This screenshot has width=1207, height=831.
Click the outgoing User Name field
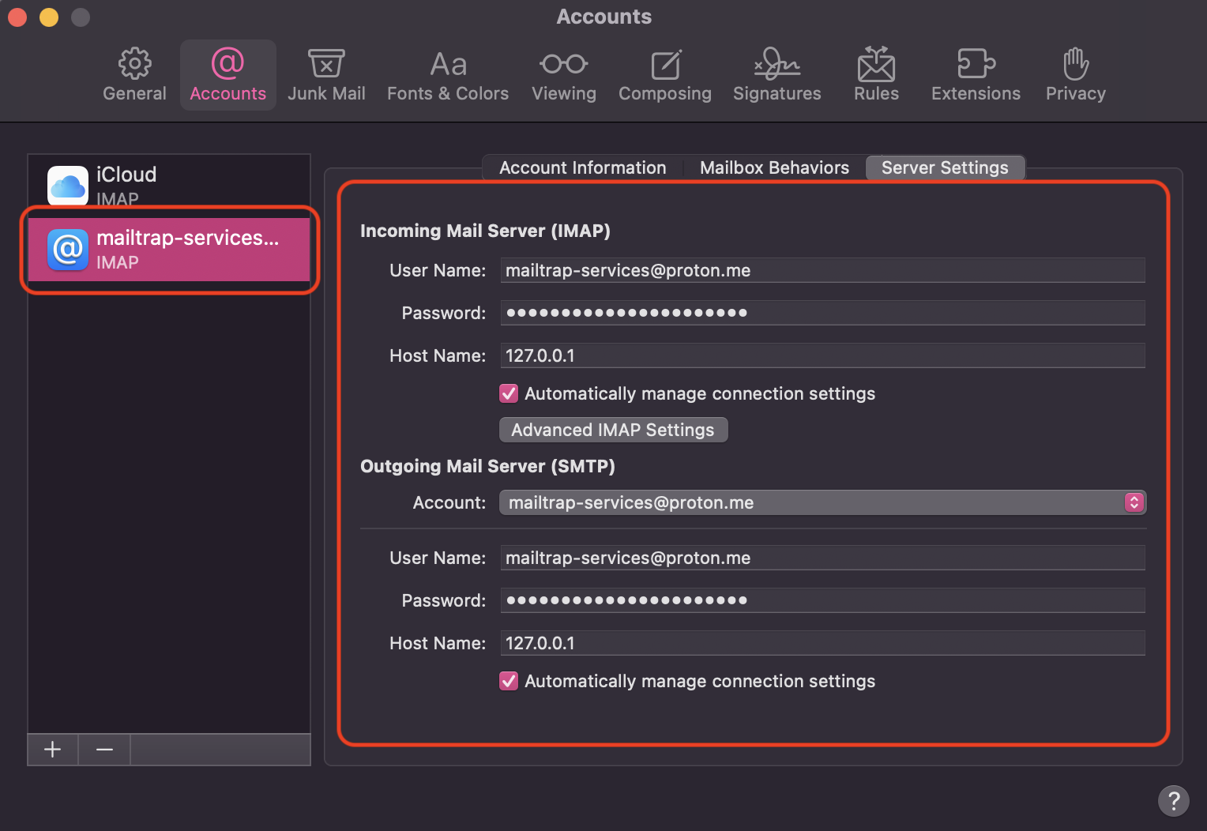pyautogui.click(x=823, y=558)
